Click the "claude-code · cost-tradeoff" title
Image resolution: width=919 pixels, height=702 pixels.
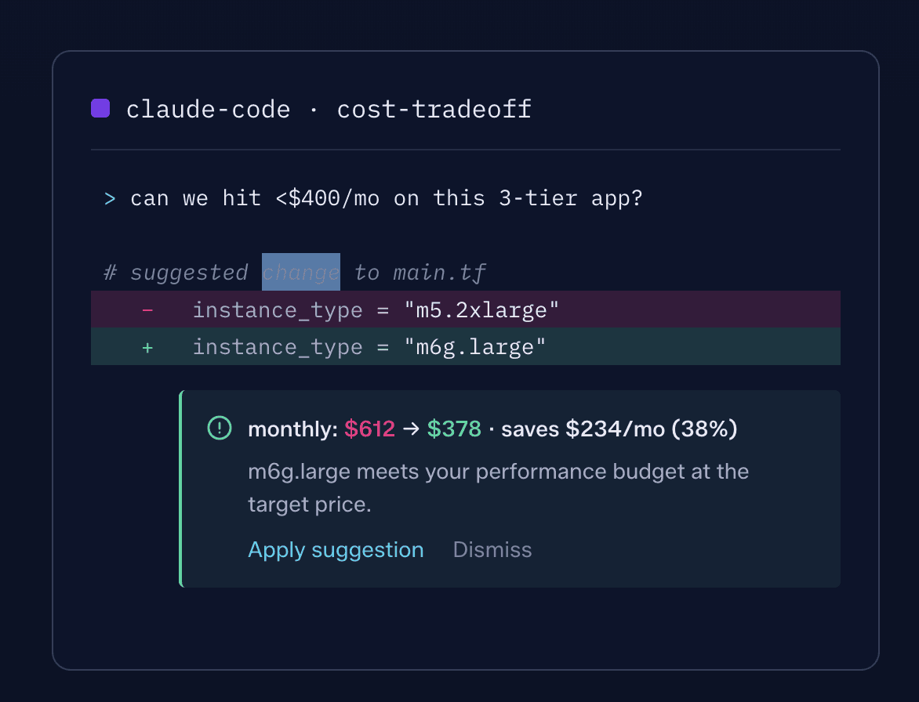tap(329, 109)
